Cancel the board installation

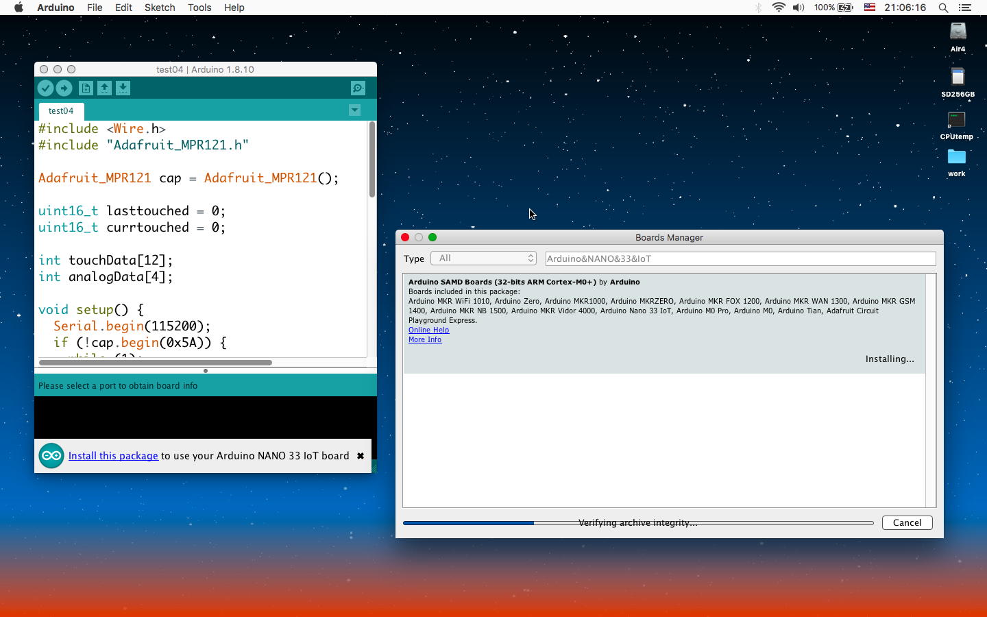point(907,522)
